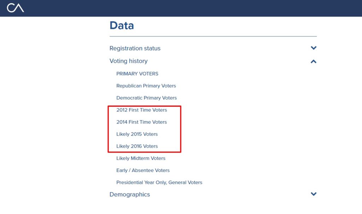The height and width of the screenshot is (214, 362).
Task: Expand Demographics chevron arrow
Action: pyautogui.click(x=314, y=194)
